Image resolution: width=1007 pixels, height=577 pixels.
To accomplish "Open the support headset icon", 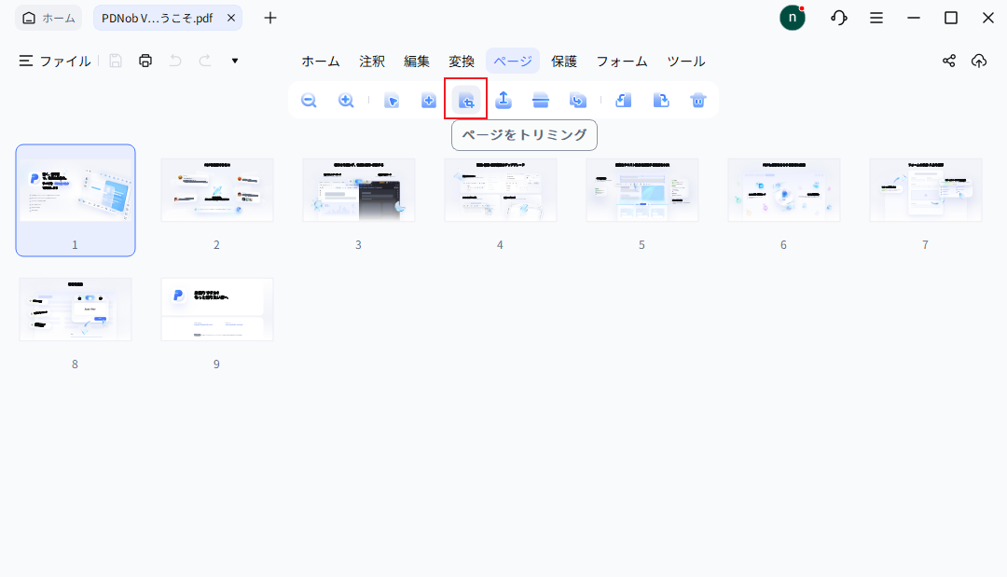I will [x=838, y=17].
